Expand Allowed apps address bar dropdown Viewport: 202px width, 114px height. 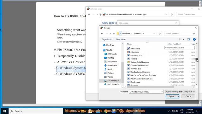(166, 15)
